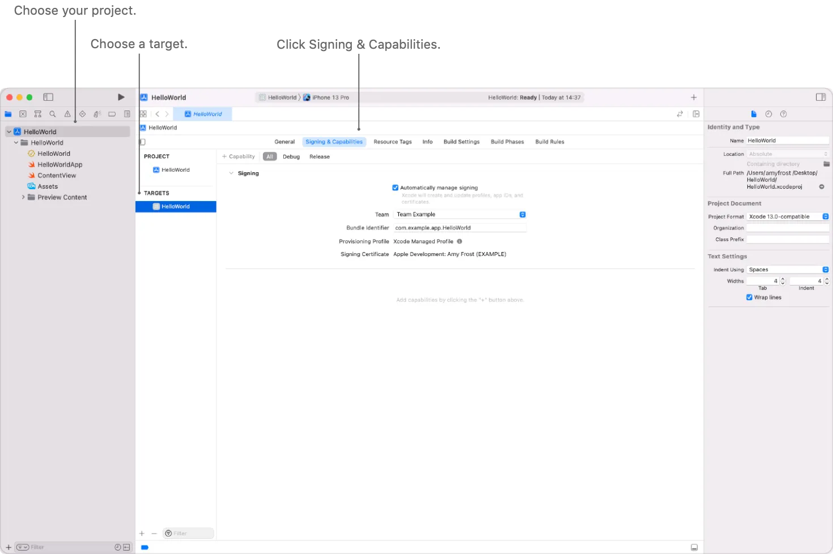The image size is (833, 554).
Task: Select the All configuration filter
Action: (x=270, y=156)
